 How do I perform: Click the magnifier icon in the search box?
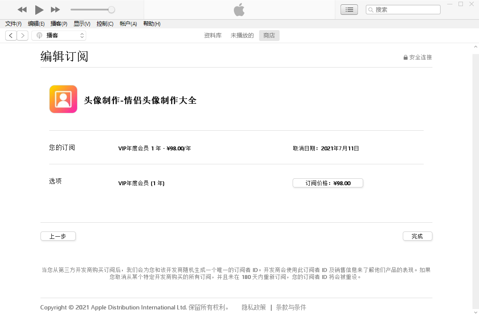(x=371, y=10)
